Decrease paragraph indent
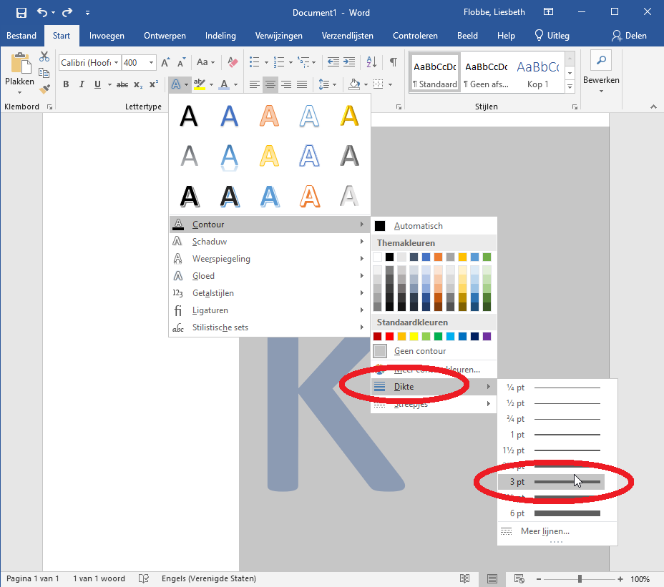The width and height of the screenshot is (664, 587). pos(333,63)
